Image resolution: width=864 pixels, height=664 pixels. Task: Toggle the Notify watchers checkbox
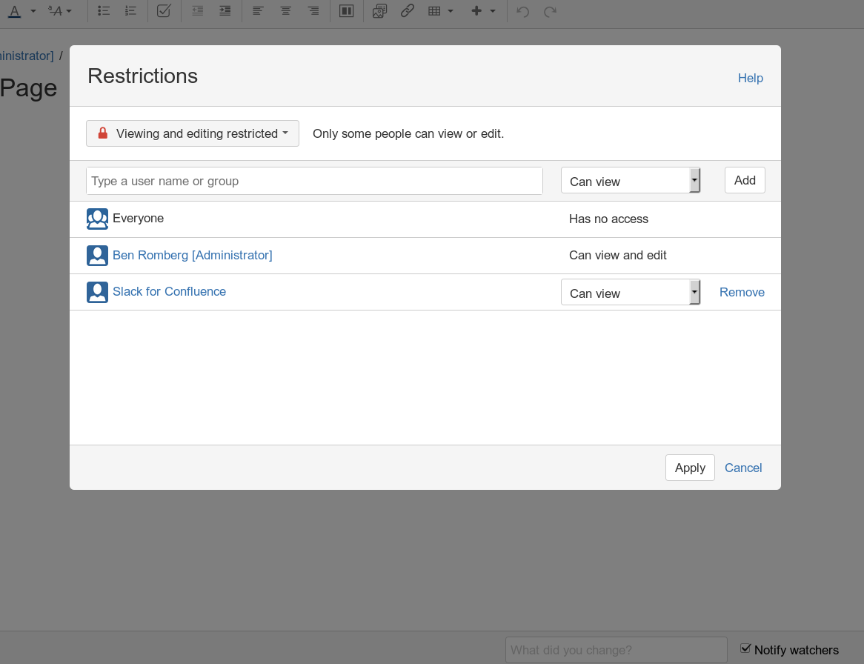click(x=745, y=648)
